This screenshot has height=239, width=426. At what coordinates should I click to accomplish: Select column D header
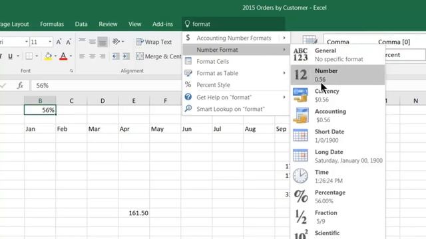coord(103,100)
